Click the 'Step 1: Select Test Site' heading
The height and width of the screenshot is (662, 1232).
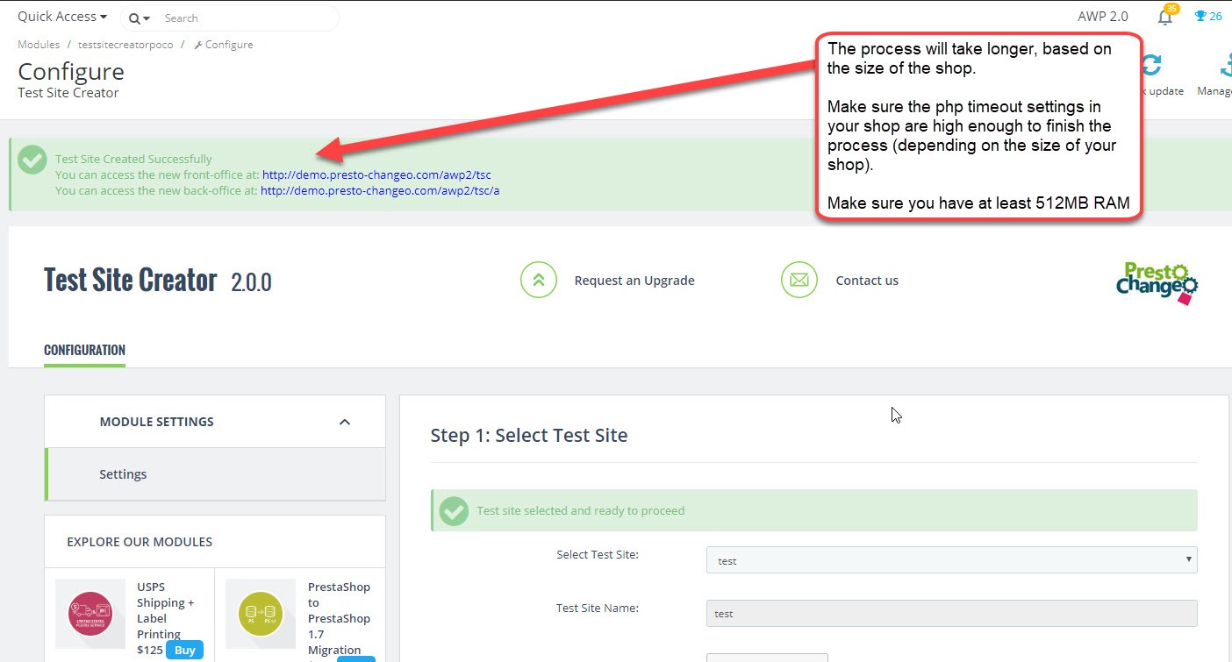529,435
